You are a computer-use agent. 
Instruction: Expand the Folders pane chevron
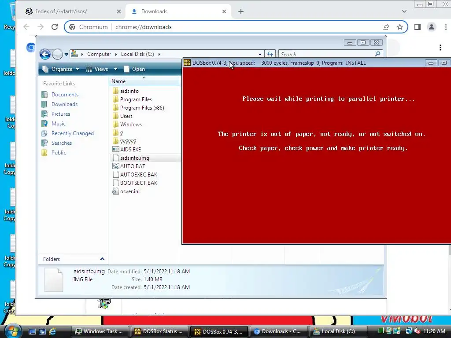pos(102,259)
